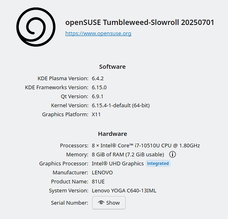Open the www.opensuse.org link
The width and height of the screenshot is (228, 219).
(98, 33)
